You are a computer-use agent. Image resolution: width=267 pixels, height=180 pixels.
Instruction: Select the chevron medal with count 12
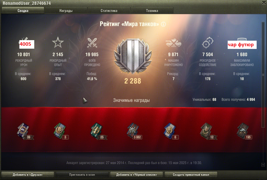208,131
